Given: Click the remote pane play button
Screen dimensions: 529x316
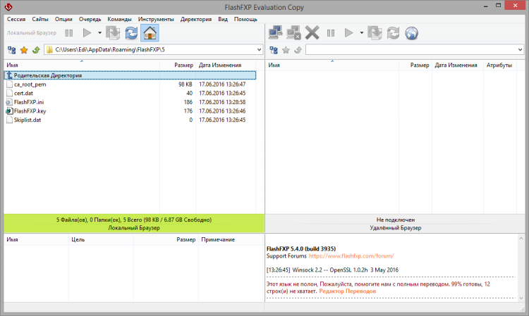Looking at the screenshot, I should (x=349, y=33).
